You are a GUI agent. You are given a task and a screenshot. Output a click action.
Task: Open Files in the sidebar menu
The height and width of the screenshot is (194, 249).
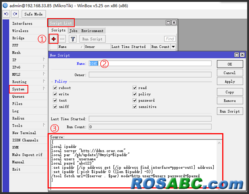point(28,103)
